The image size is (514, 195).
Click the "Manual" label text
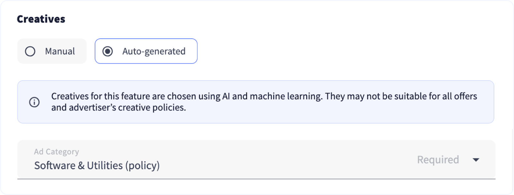pos(60,51)
